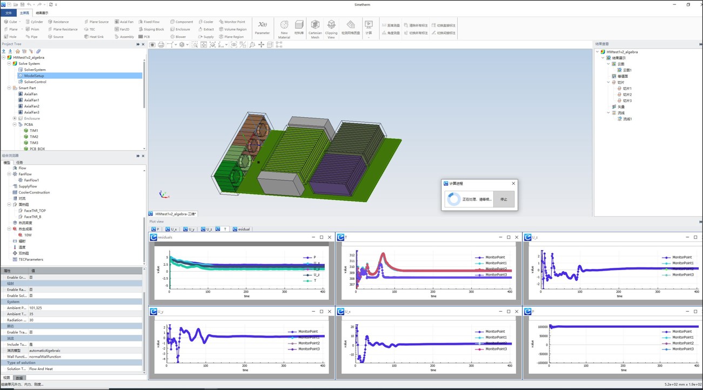
Task: Launch the 计算 (compute) tool
Action: click(x=369, y=28)
